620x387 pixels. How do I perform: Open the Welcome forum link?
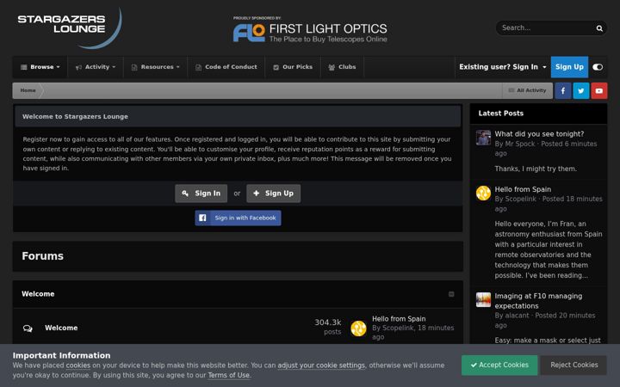coord(61,328)
